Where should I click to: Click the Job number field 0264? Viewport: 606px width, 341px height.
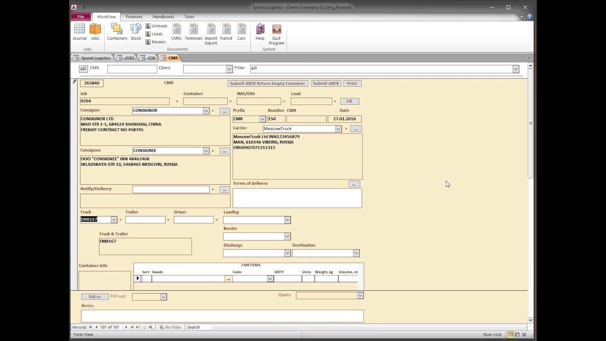(x=125, y=101)
